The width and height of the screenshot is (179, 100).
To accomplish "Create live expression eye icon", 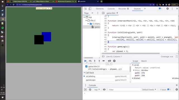I will [104, 89].
